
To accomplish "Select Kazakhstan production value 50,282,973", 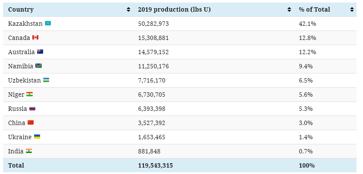I will [x=153, y=24].
